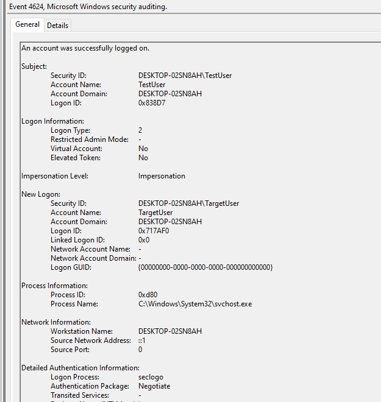Click the Process Information section heading

coord(54,286)
